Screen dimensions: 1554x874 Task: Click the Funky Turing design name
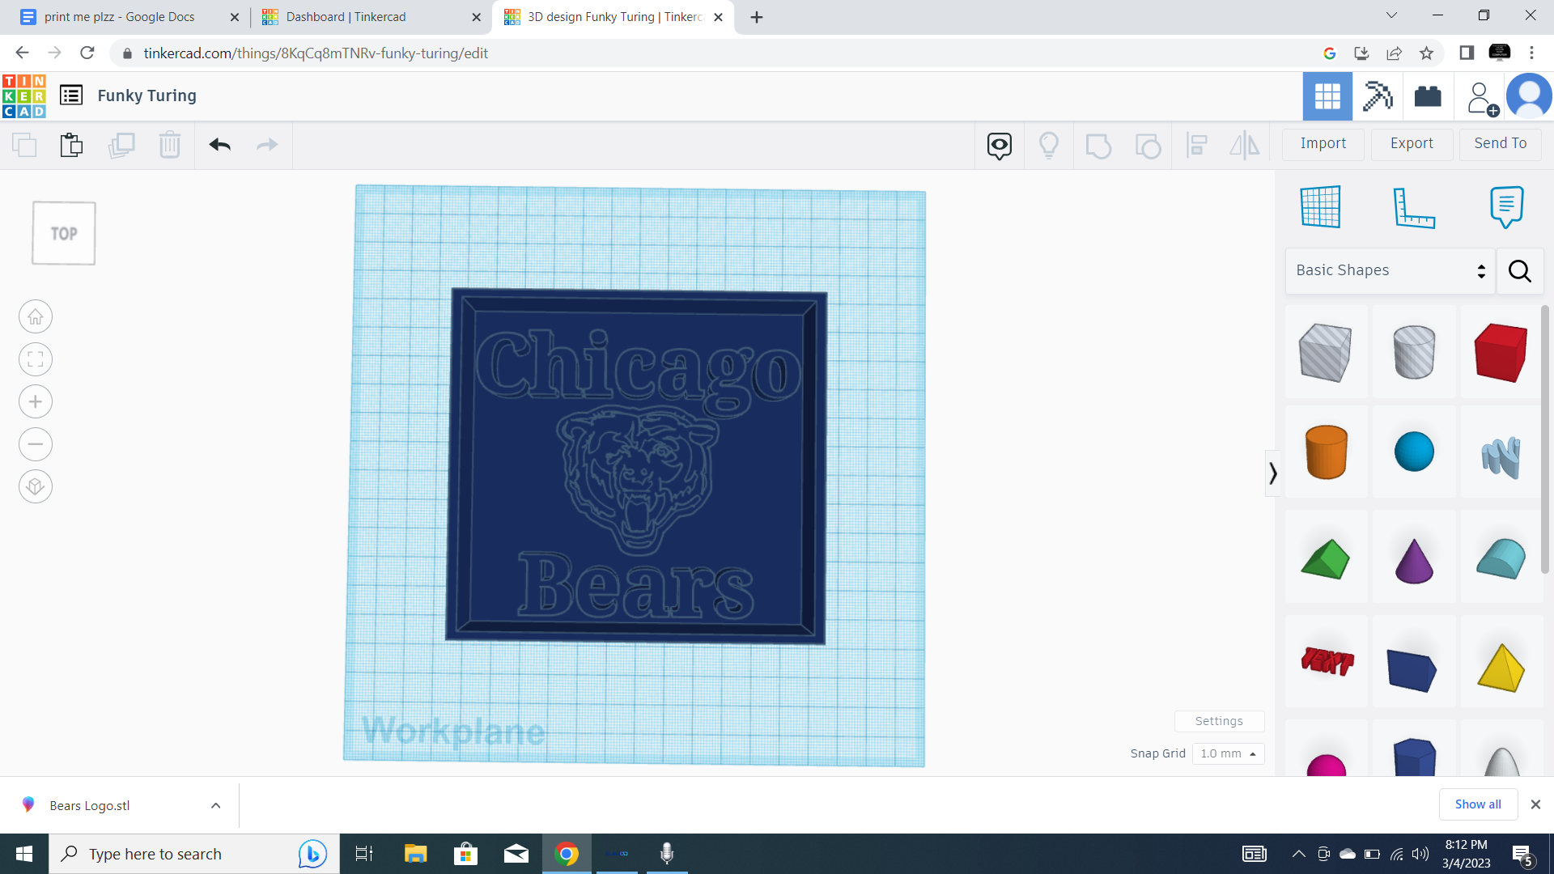147,95
